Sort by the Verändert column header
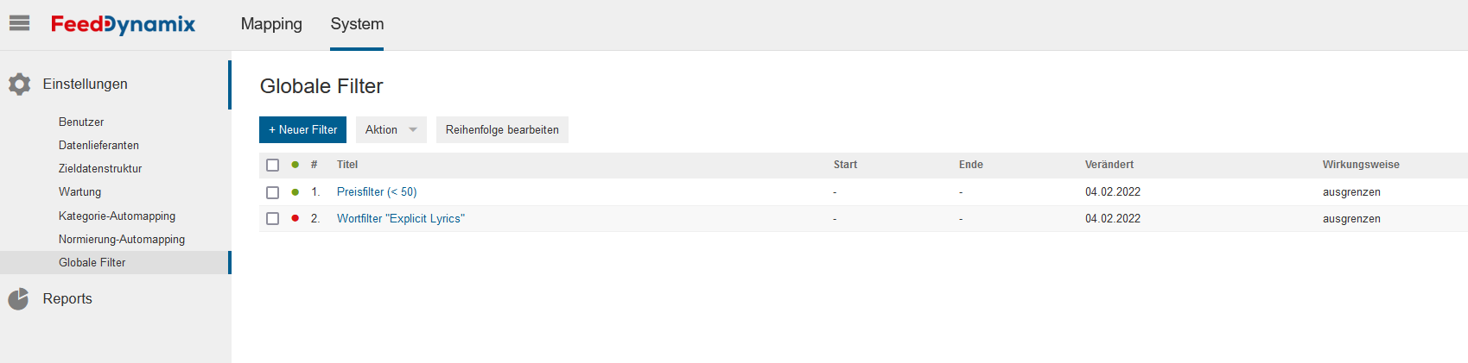Viewport: 1468px width, 363px height. (x=1109, y=165)
